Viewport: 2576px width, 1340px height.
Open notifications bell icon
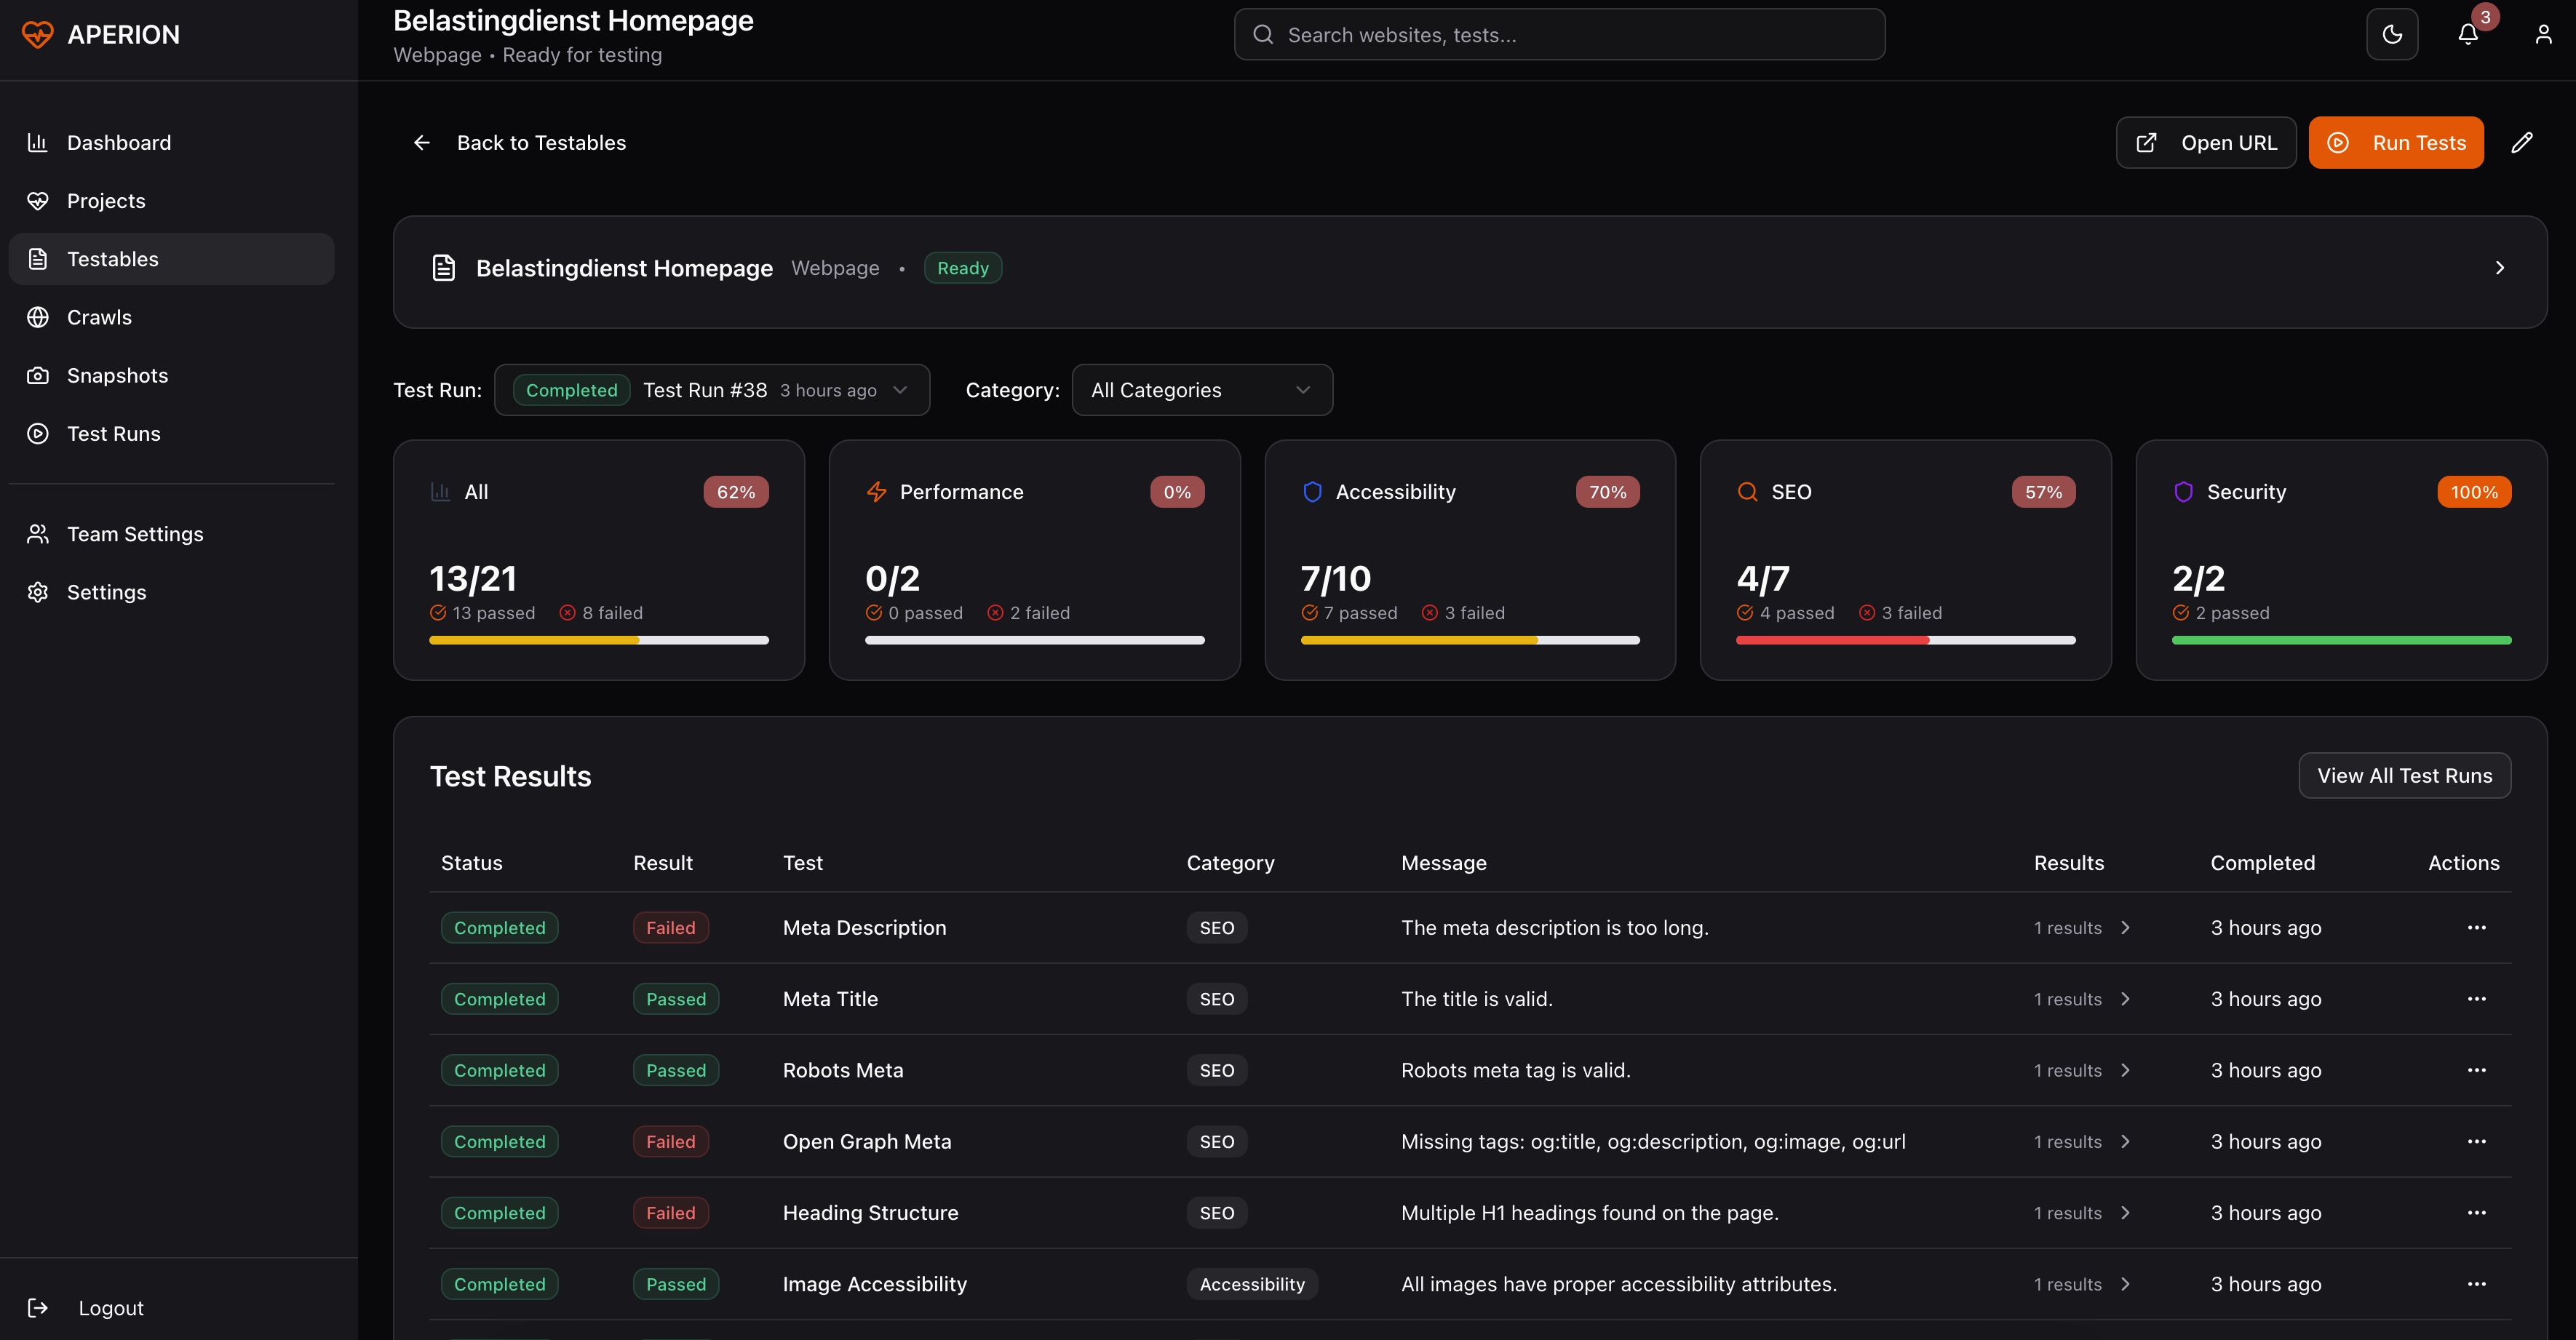[2468, 34]
